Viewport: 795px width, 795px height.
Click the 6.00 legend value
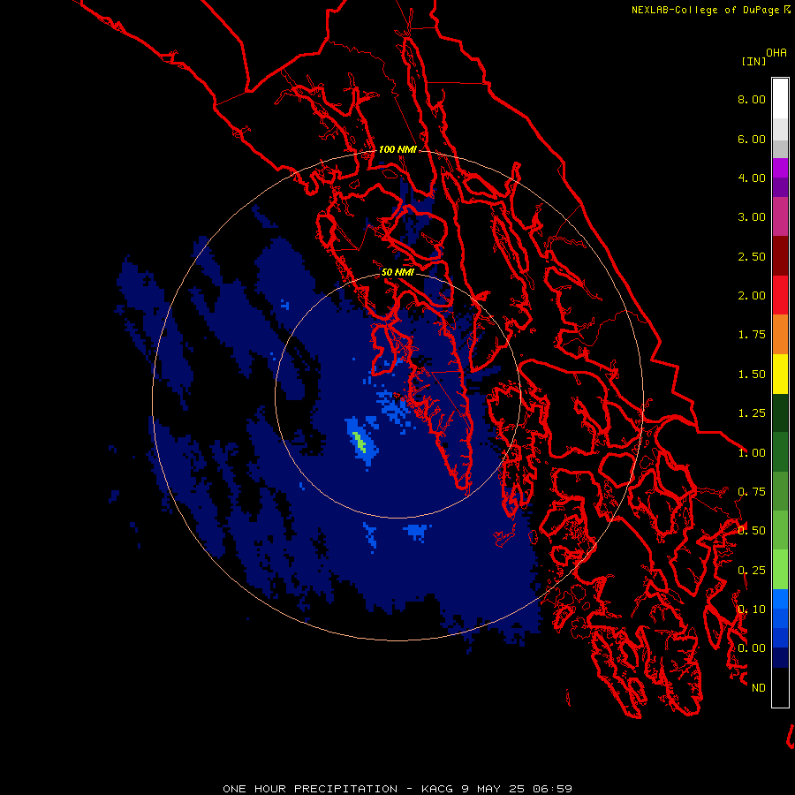[752, 139]
